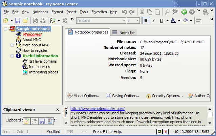Open the font size dropdown
The width and height of the screenshot is (216, 136).
pos(137,21)
